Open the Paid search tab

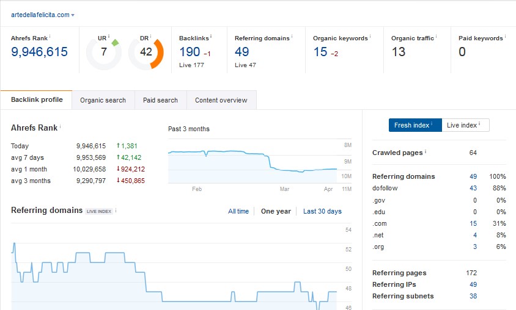(160, 100)
